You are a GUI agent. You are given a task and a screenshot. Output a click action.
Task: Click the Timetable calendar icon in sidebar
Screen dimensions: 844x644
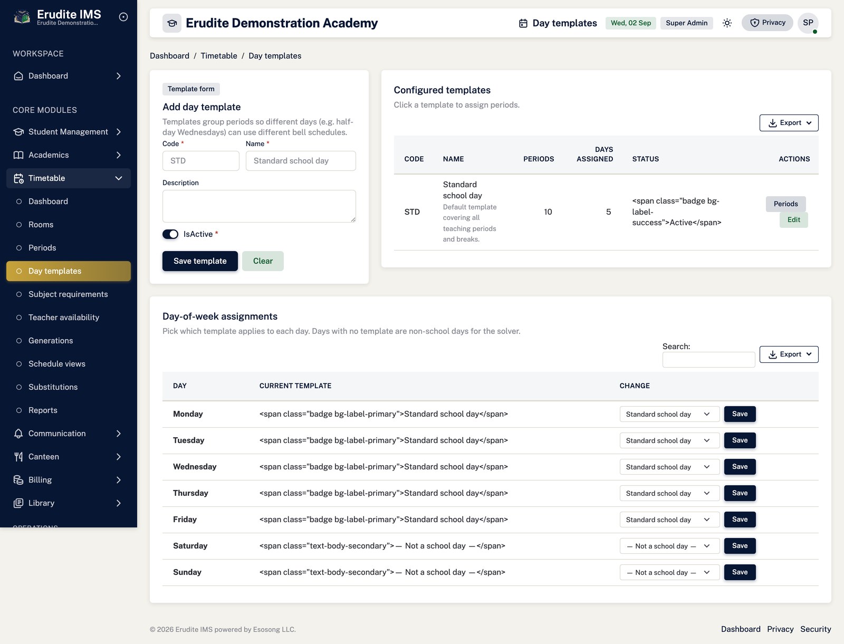pyautogui.click(x=18, y=178)
